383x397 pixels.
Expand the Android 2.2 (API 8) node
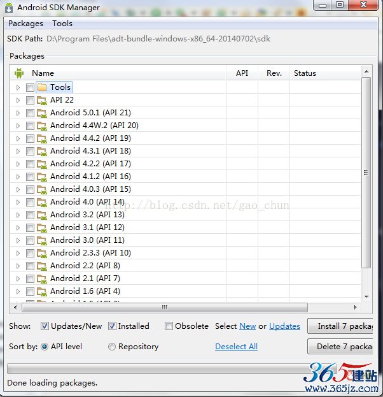point(18,266)
